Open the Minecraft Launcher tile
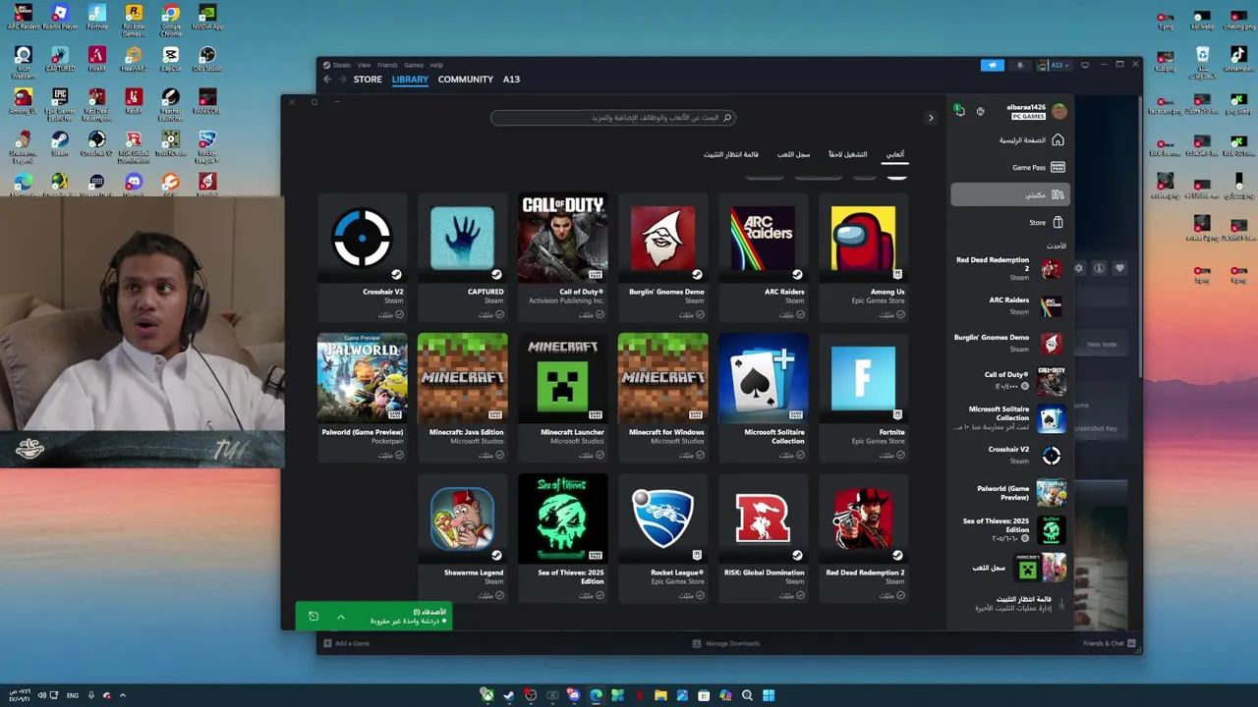The height and width of the screenshot is (707, 1258). click(562, 398)
